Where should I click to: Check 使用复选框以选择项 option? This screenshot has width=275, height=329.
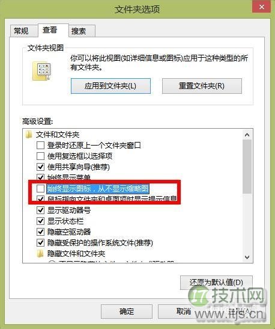40,156
